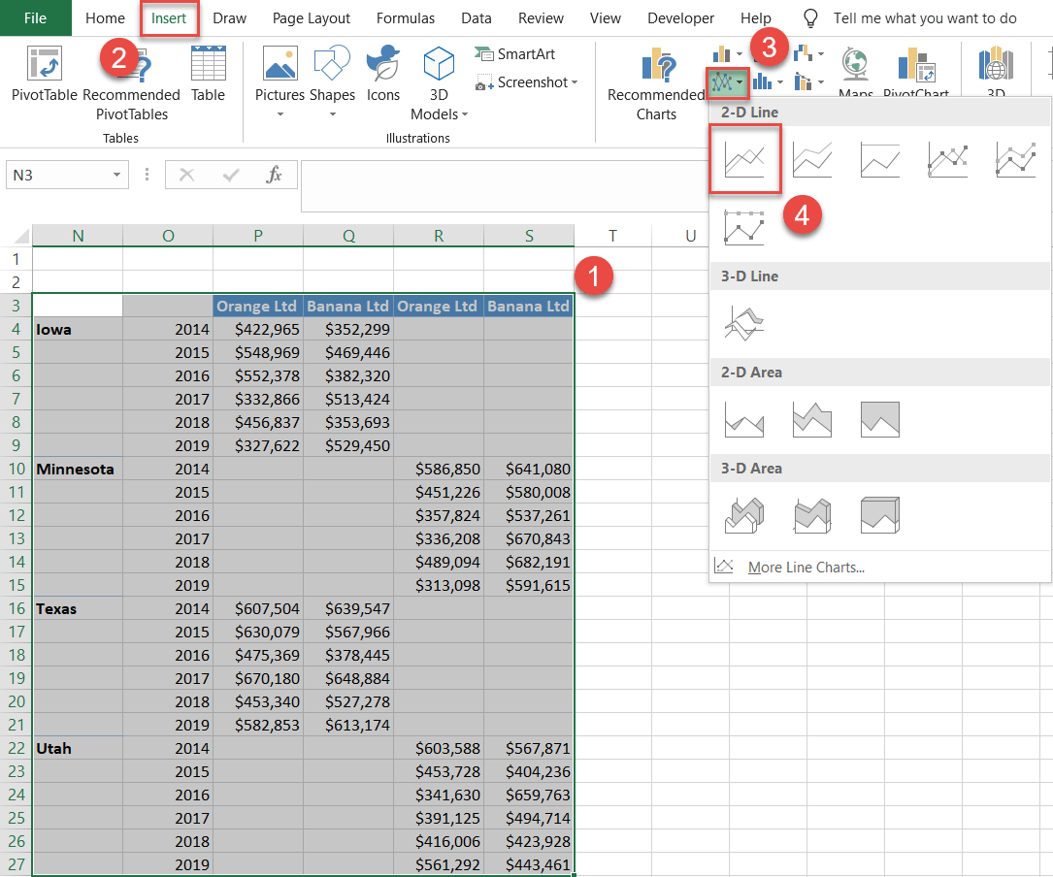The width and height of the screenshot is (1053, 877).
Task: Choose 100% Stacked Line with Markers
Action: click(x=744, y=227)
